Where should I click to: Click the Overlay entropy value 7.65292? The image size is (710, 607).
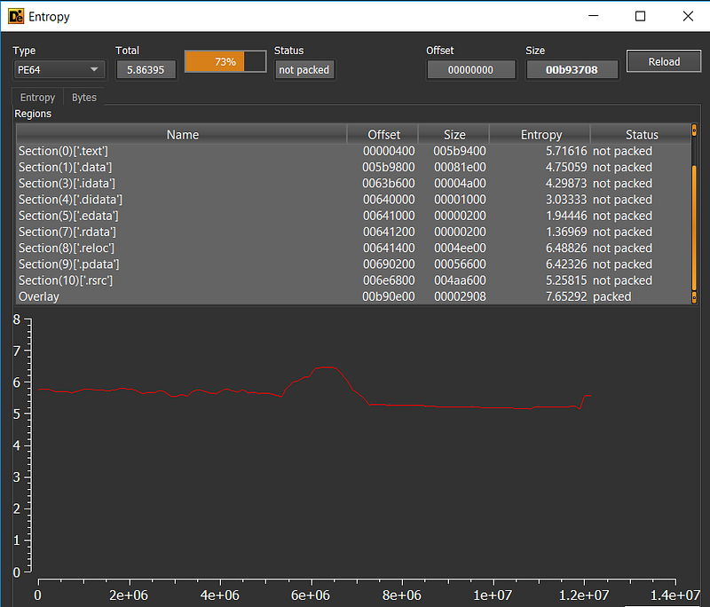pos(566,296)
